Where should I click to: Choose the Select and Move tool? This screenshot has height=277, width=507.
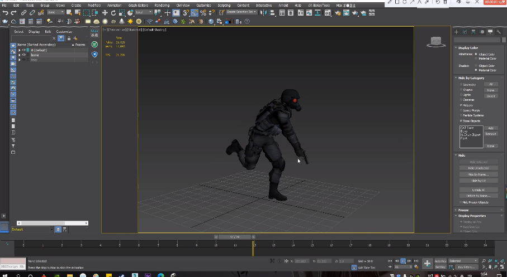105,13
